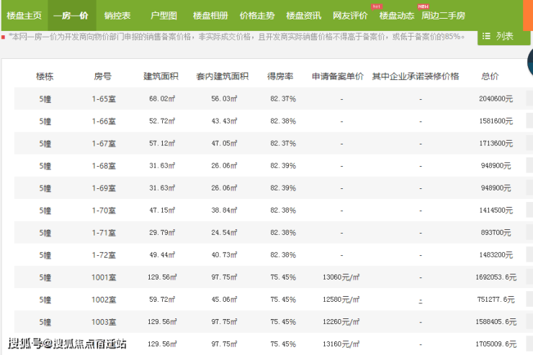Select room 1001室 cell

coord(104,277)
